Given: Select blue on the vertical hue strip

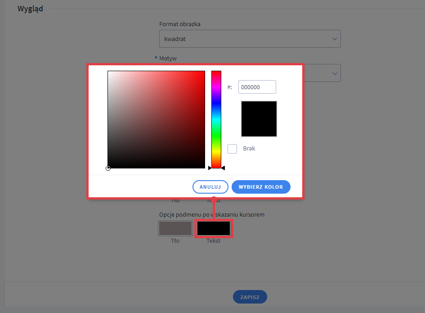Looking at the screenshot, I should tap(216, 104).
